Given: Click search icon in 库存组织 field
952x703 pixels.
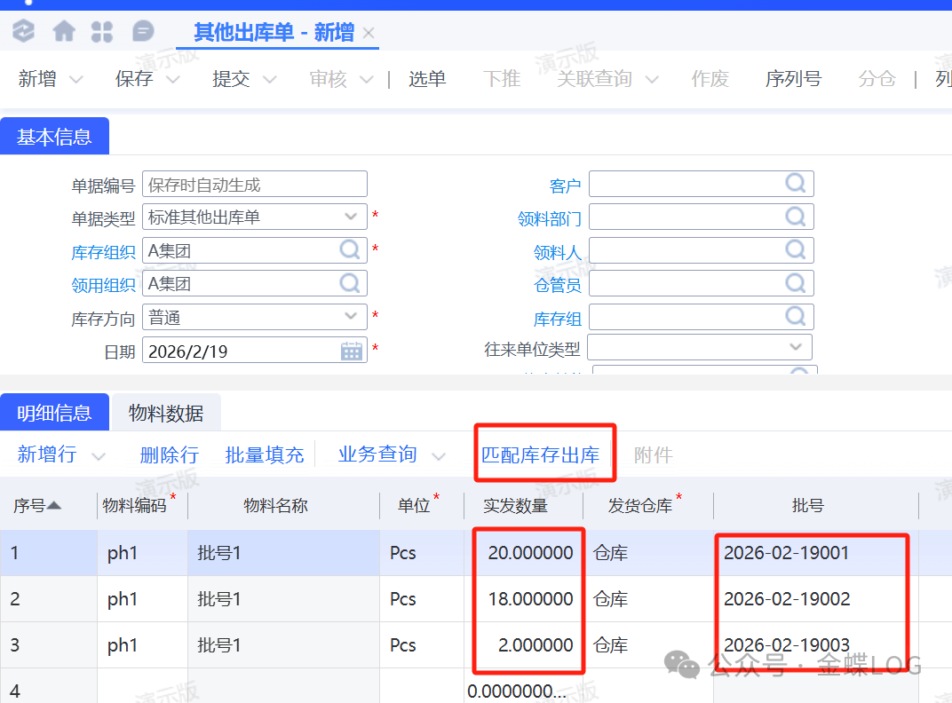Looking at the screenshot, I should point(351,250).
